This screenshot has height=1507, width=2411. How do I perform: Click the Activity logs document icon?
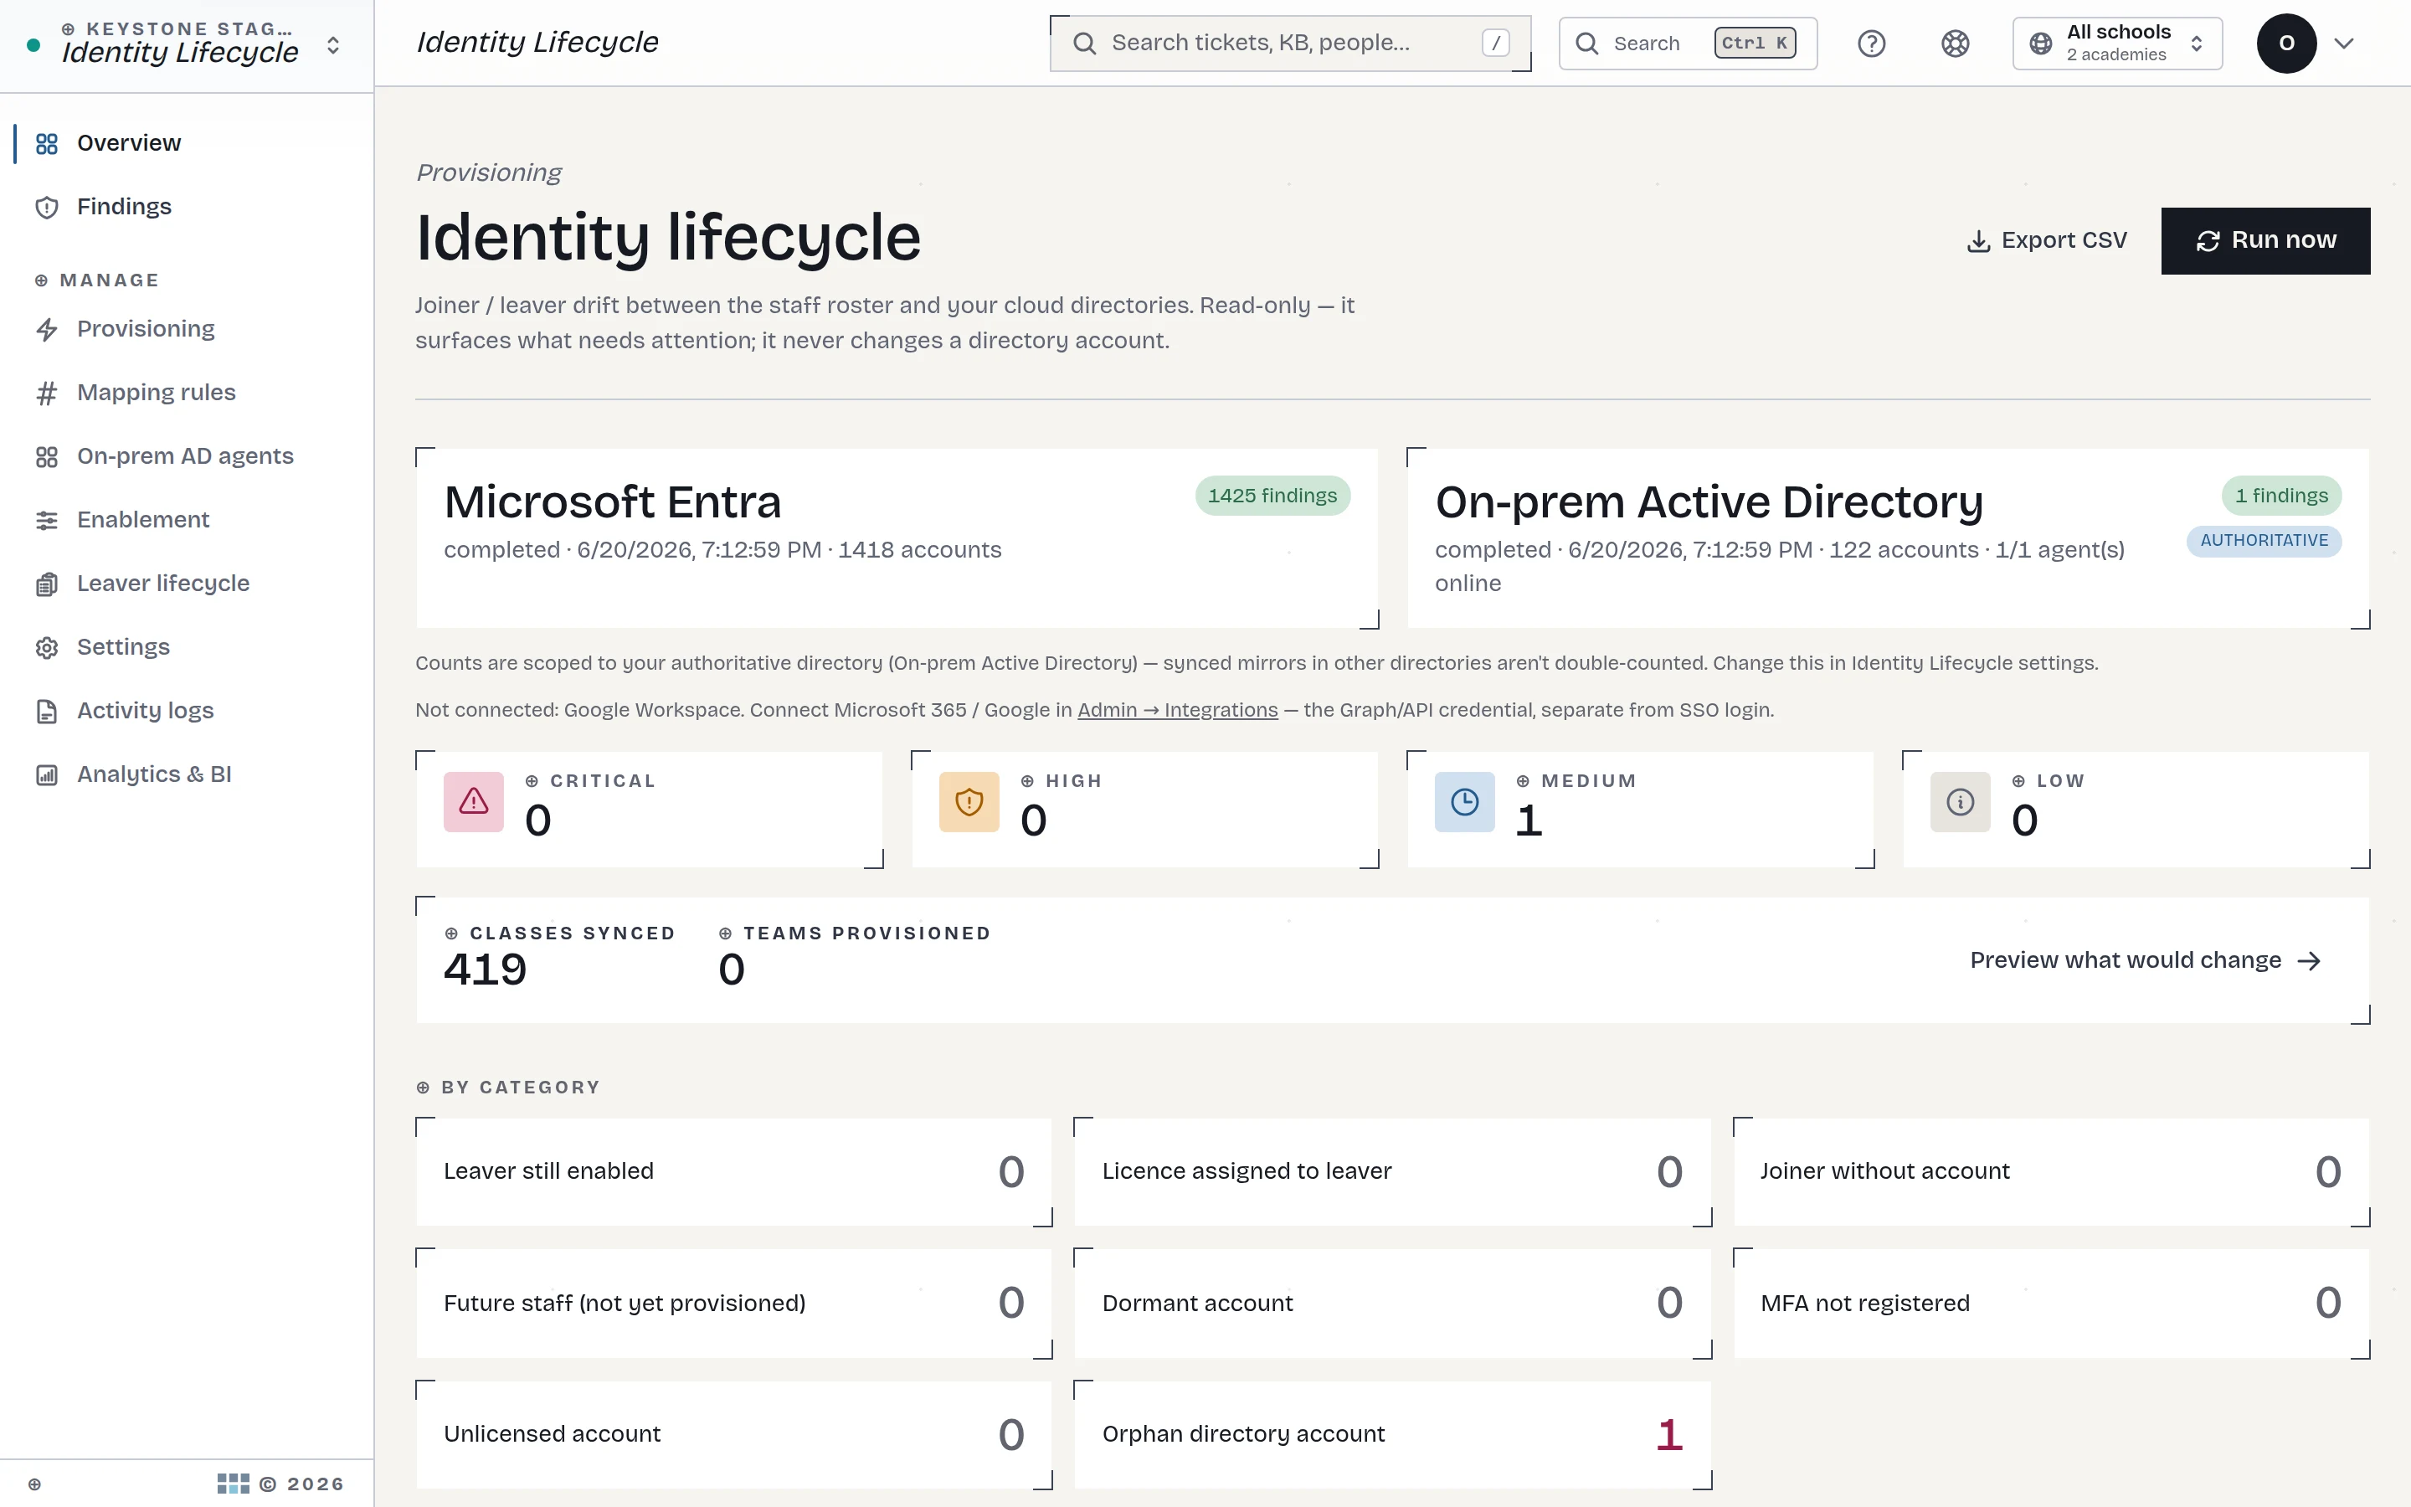(x=47, y=712)
